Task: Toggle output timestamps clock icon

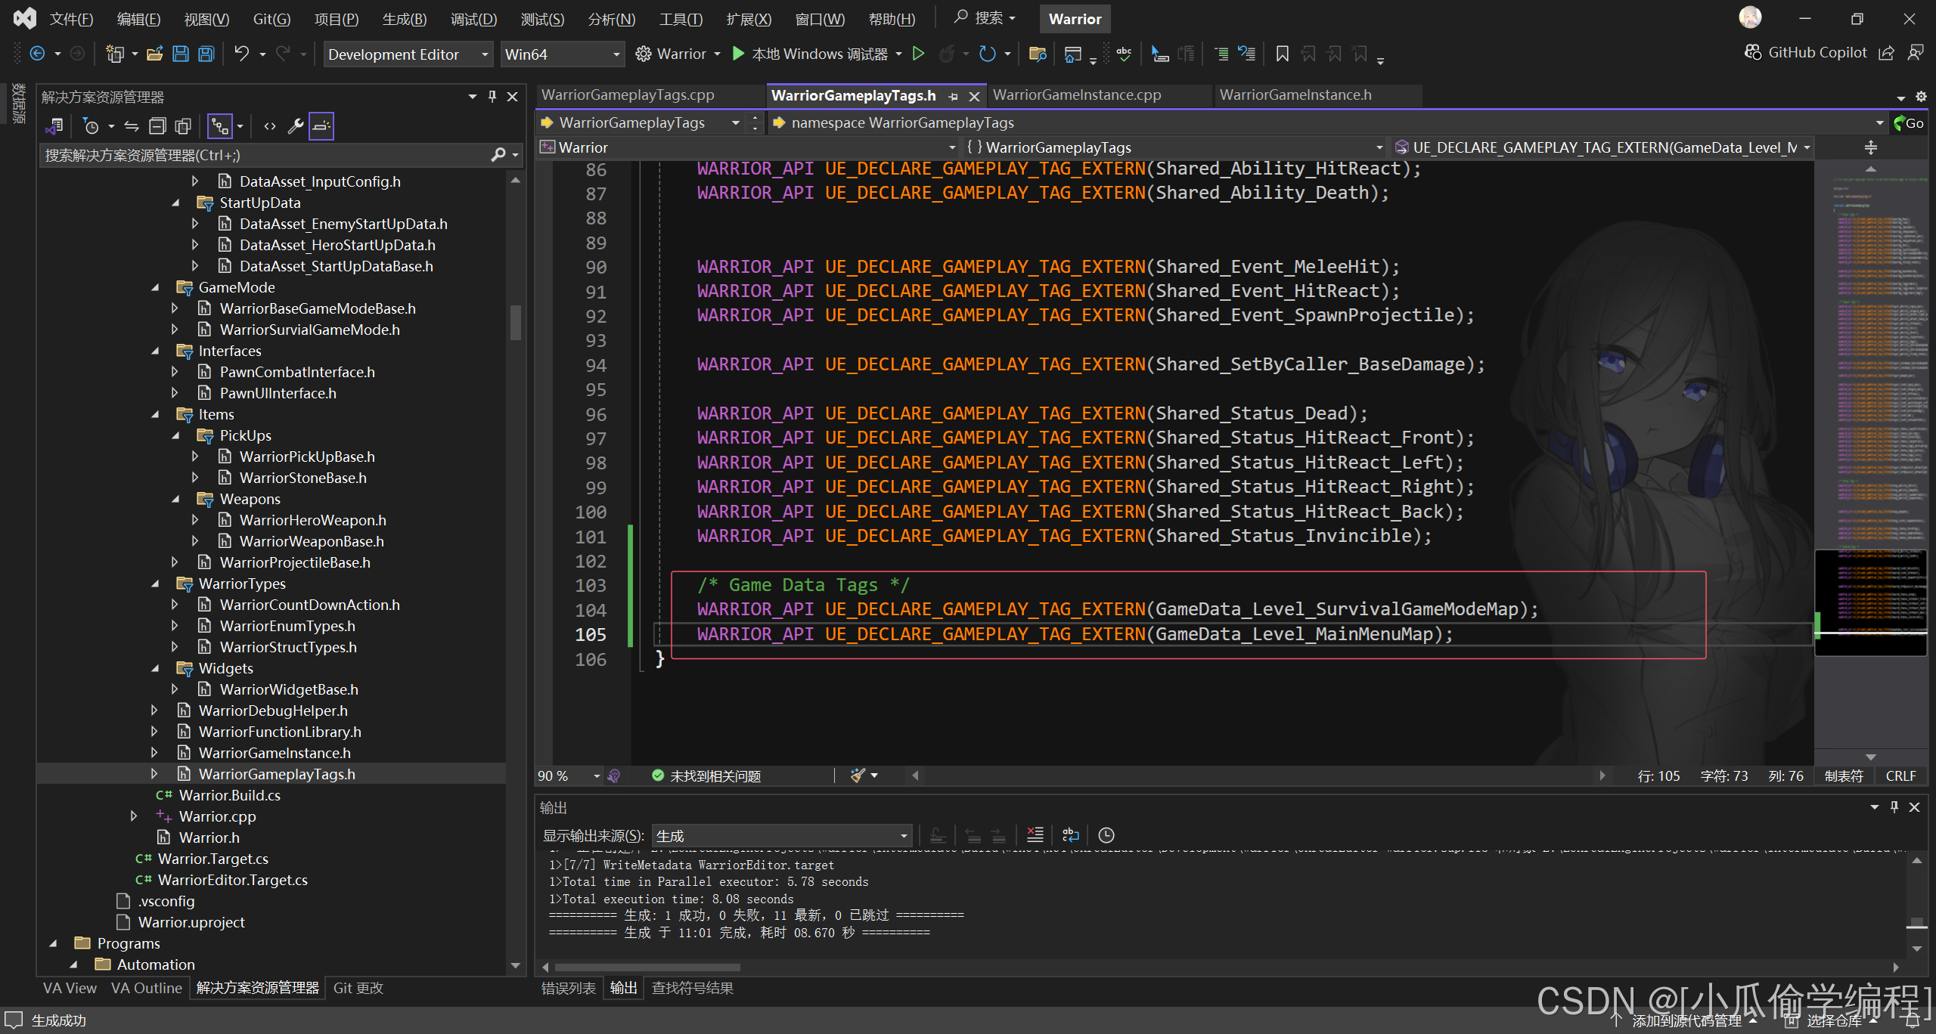Action: click(1106, 835)
